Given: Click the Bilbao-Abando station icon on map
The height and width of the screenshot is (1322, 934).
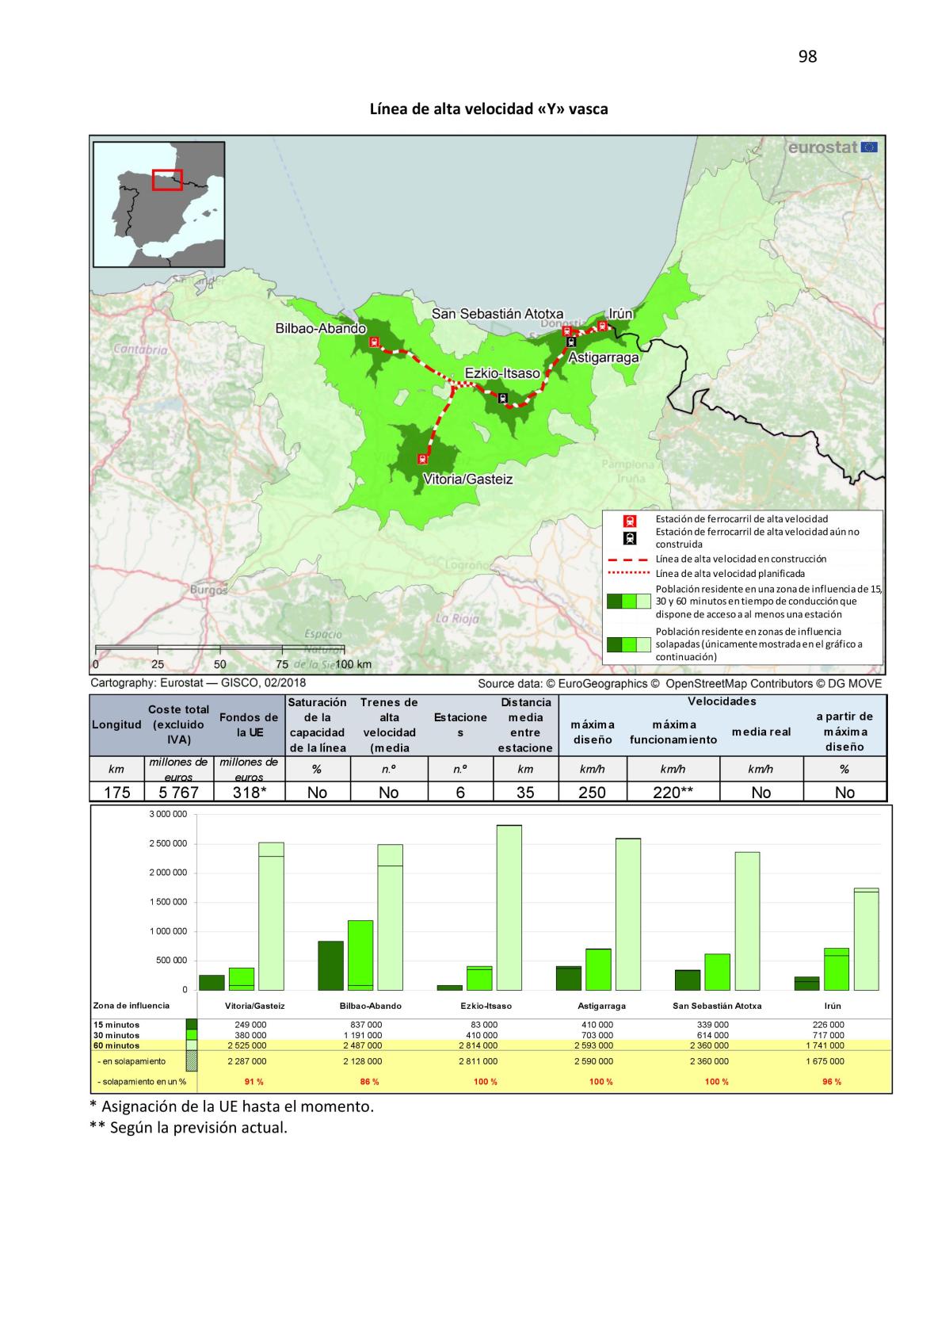Looking at the screenshot, I should pos(374,342).
